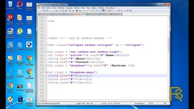Click the word About on line 45
This screenshot has width=194, height=109.
click(x=80, y=59)
